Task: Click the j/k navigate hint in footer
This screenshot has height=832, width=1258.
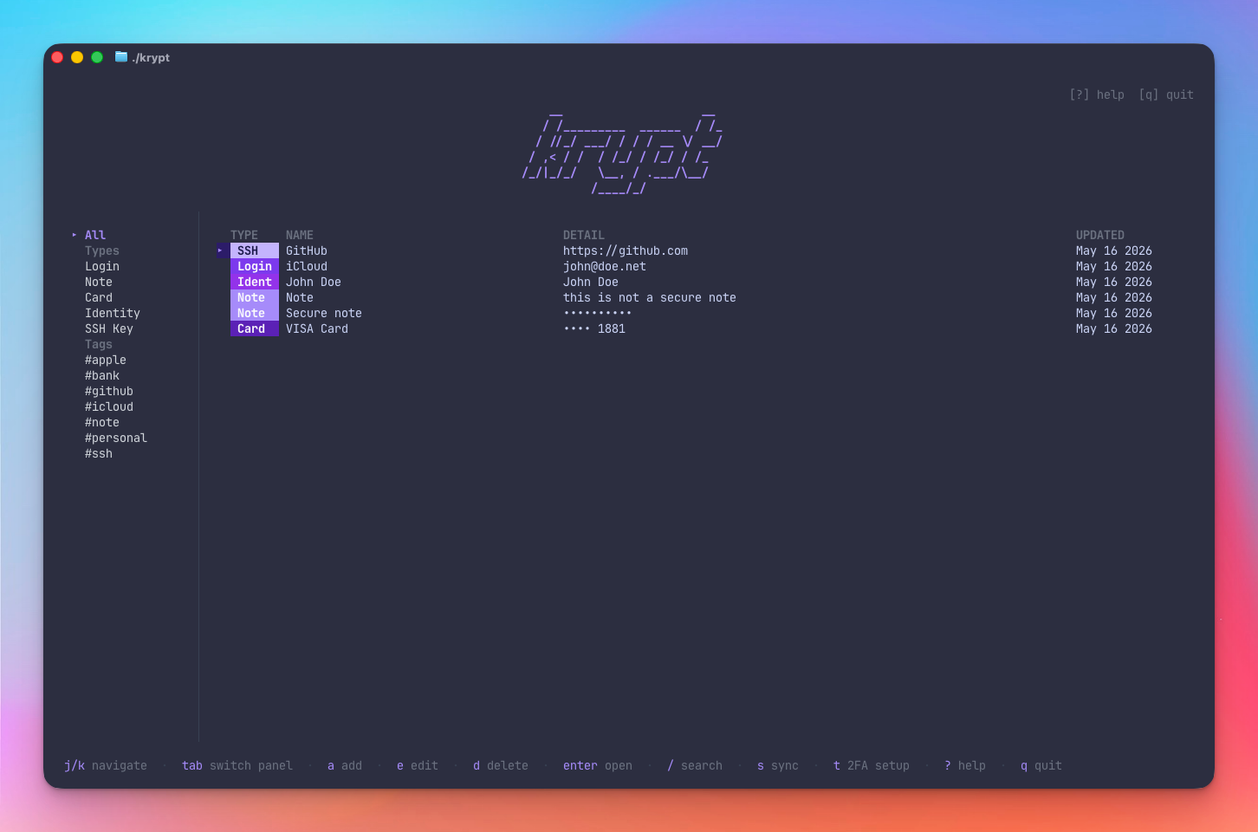Action: coord(106,765)
